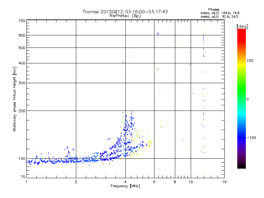Screen dimensions: 264x198
Task: Click the subtitle 'RwPretec (8p)'
Action: pos(125,16)
